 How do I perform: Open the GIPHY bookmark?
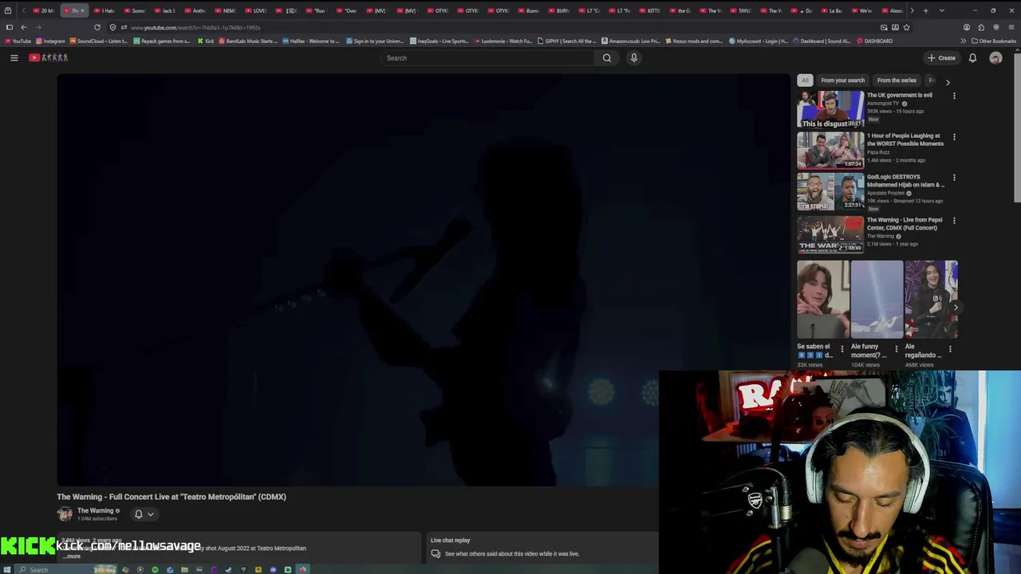coord(566,41)
